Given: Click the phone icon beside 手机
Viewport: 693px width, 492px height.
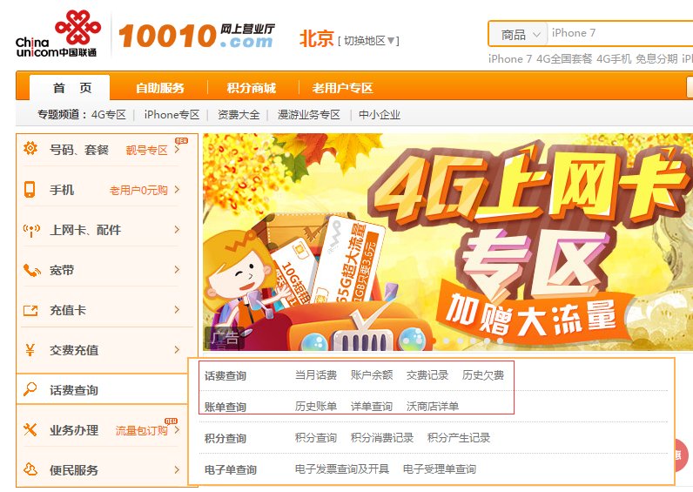Looking at the screenshot, I should (30, 190).
